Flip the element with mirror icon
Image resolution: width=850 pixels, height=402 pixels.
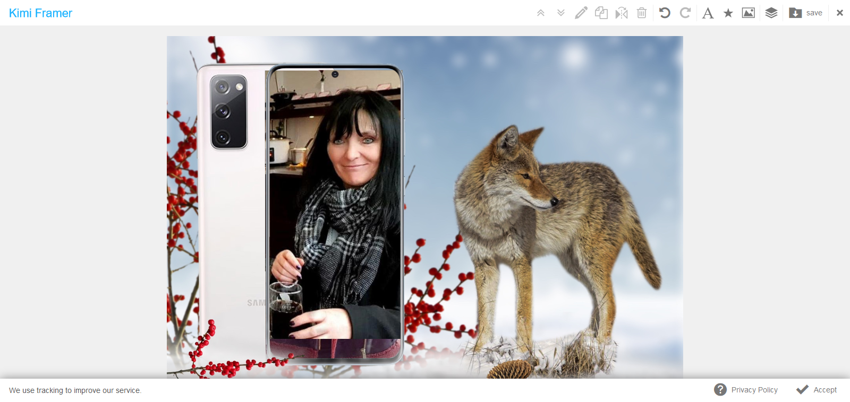click(622, 13)
